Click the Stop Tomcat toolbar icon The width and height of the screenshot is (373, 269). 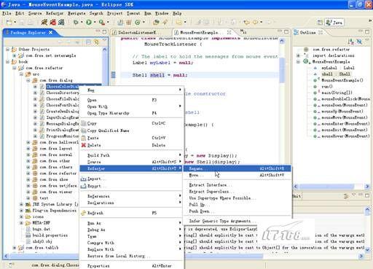52,23
